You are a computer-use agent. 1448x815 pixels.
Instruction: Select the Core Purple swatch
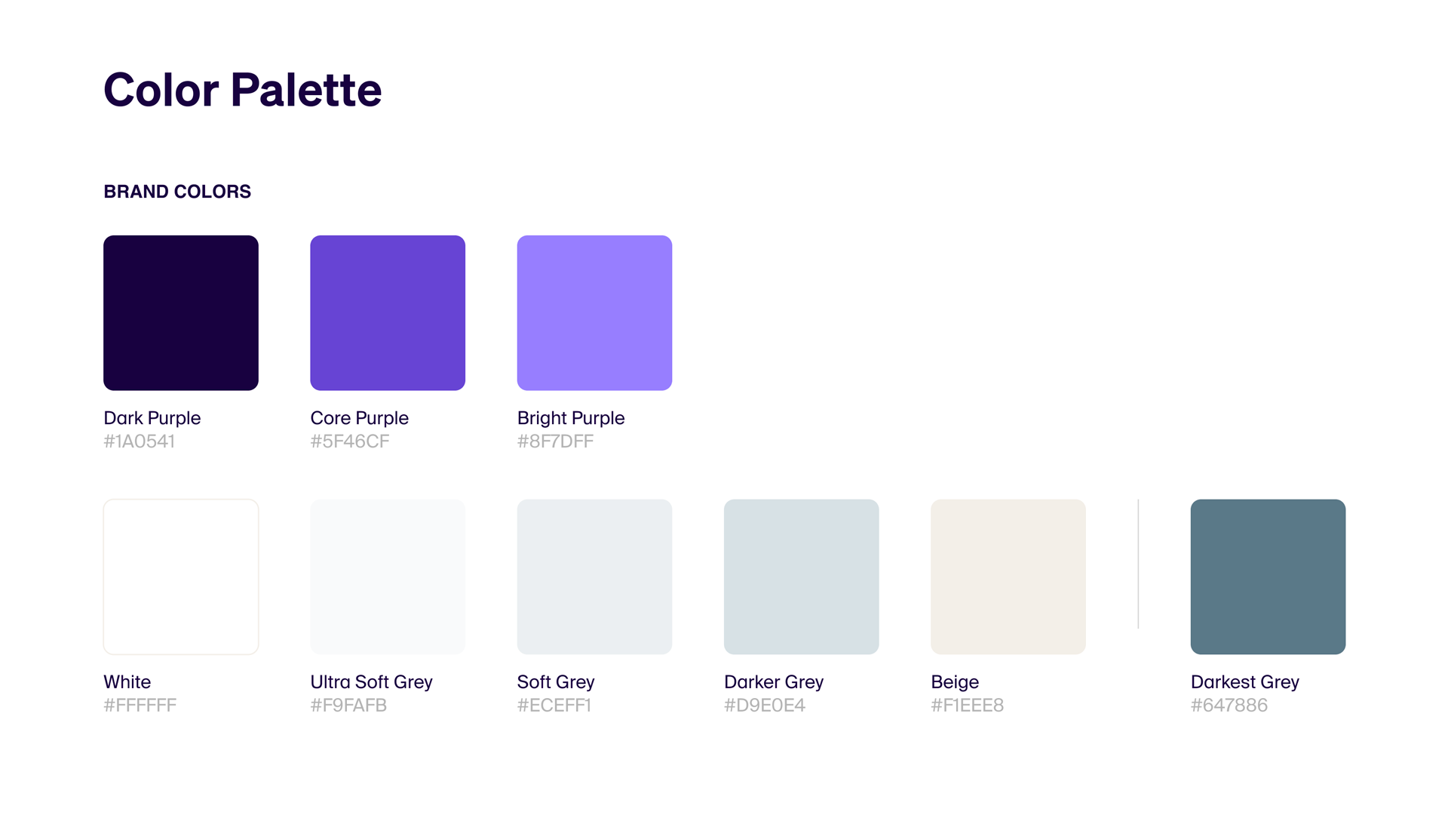tap(388, 312)
